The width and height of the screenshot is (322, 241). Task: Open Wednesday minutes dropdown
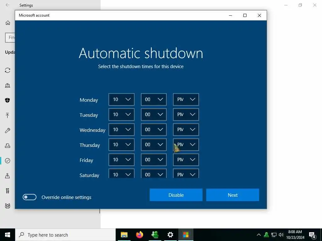(153, 130)
